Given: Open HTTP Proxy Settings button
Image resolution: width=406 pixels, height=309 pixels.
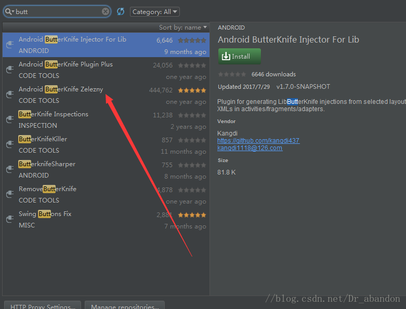Looking at the screenshot, I should click(43, 306).
